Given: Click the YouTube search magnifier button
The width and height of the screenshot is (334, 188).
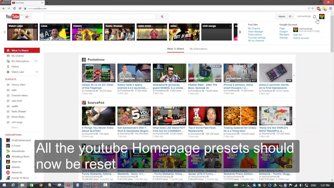Looking at the screenshot, I should click(162, 17).
